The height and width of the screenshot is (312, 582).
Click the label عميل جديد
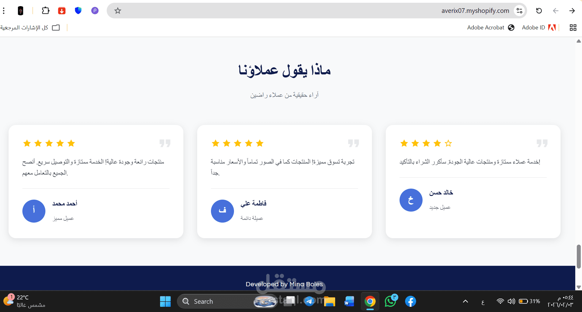click(x=440, y=207)
